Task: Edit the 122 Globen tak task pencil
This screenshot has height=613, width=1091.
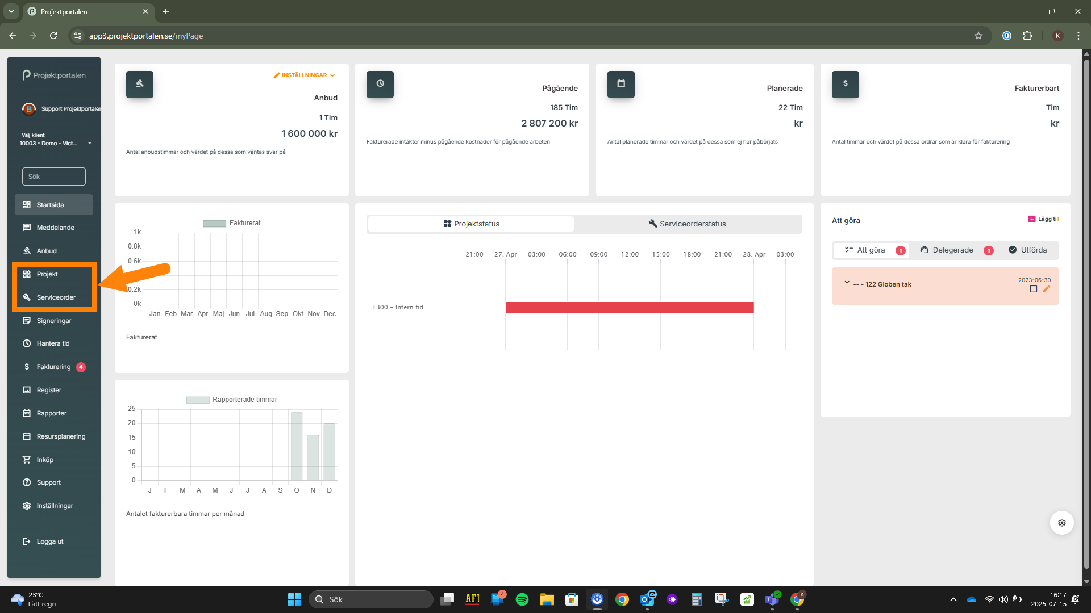Action: pyautogui.click(x=1046, y=289)
